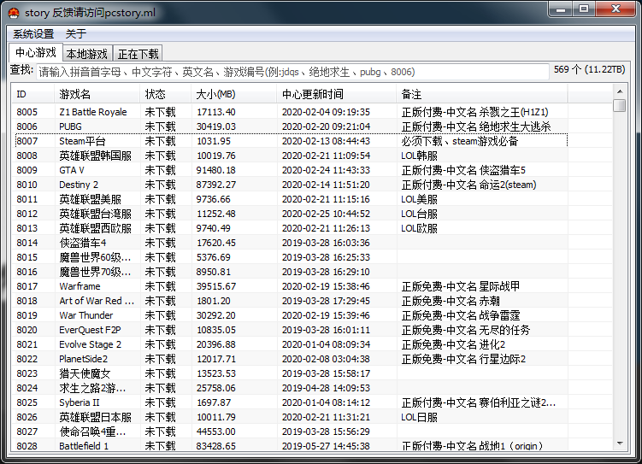The width and height of the screenshot is (642, 464).
Task: Click the app icon in the title bar
Action: pyautogui.click(x=14, y=13)
